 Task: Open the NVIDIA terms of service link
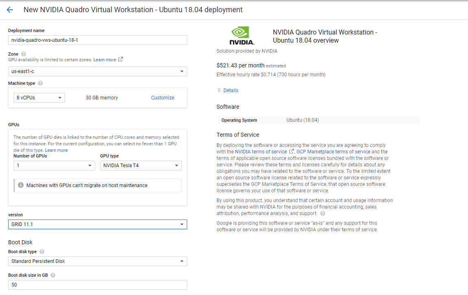click(261, 152)
